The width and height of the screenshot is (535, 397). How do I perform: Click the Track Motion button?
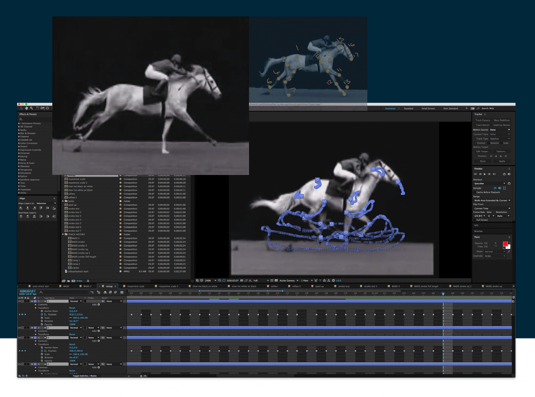[483, 125]
